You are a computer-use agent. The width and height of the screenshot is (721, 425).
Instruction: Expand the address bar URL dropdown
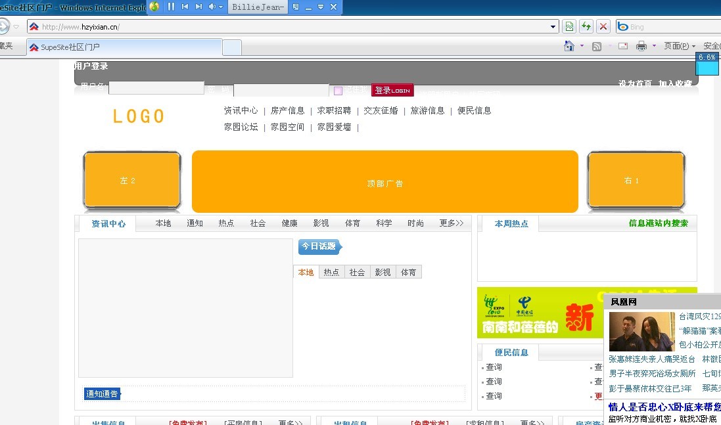pyautogui.click(x=553, y=27)
